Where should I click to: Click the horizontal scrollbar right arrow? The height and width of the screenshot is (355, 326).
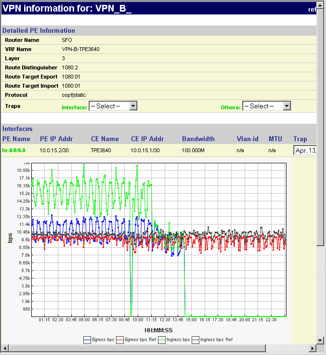click(313, 348)
